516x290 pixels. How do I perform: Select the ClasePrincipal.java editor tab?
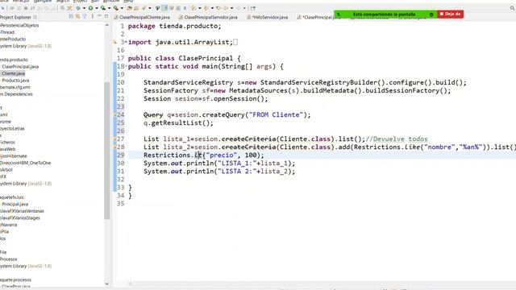coord(318,17)
